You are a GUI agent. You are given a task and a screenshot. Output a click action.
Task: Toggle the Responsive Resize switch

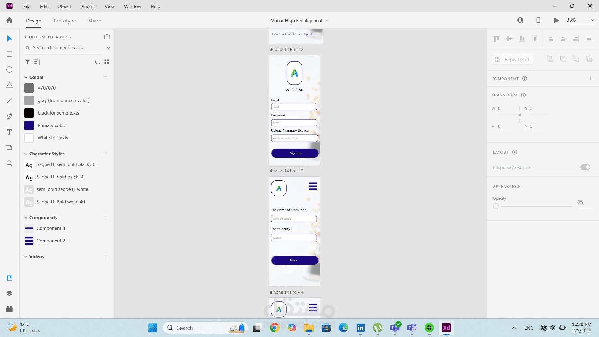click(x=585, y=167)
